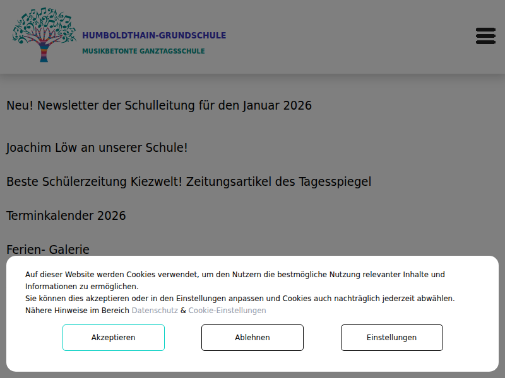Click the Musikbetonte Ganztagsschule subtitle
The width and height of the screenshot is (505, 378).
click(143, 51)
